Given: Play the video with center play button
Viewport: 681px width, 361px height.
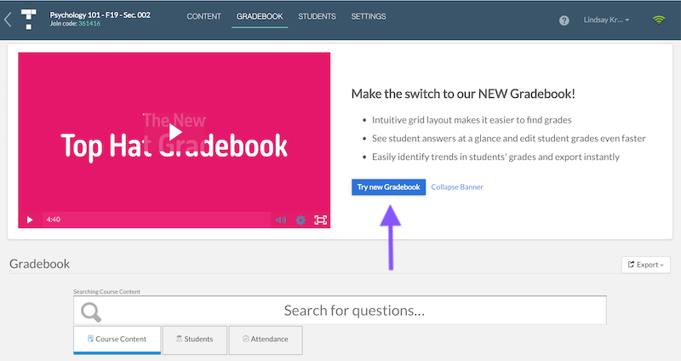Looking at the screenshot, I should coord(175,132).
